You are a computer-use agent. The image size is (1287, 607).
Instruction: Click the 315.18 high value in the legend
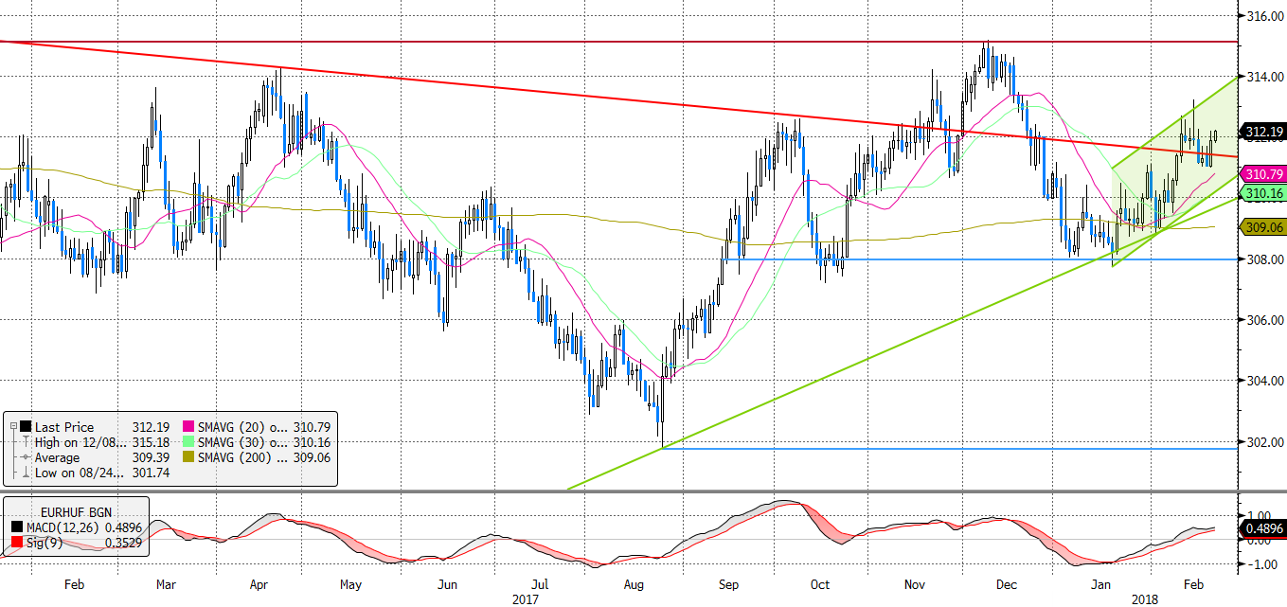(x=149, y=442)
